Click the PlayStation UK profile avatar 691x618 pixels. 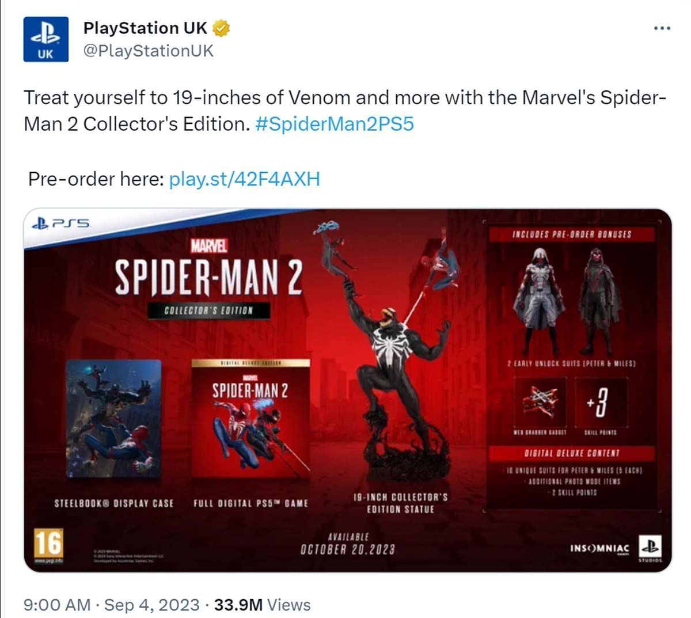pos(45,39)
